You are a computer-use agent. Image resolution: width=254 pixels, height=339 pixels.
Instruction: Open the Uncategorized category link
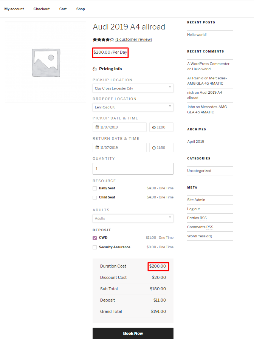coord(199,170)
